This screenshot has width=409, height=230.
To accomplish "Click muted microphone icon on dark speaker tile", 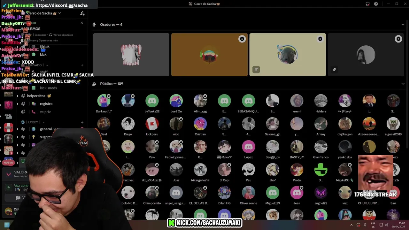I will point(334,70).
